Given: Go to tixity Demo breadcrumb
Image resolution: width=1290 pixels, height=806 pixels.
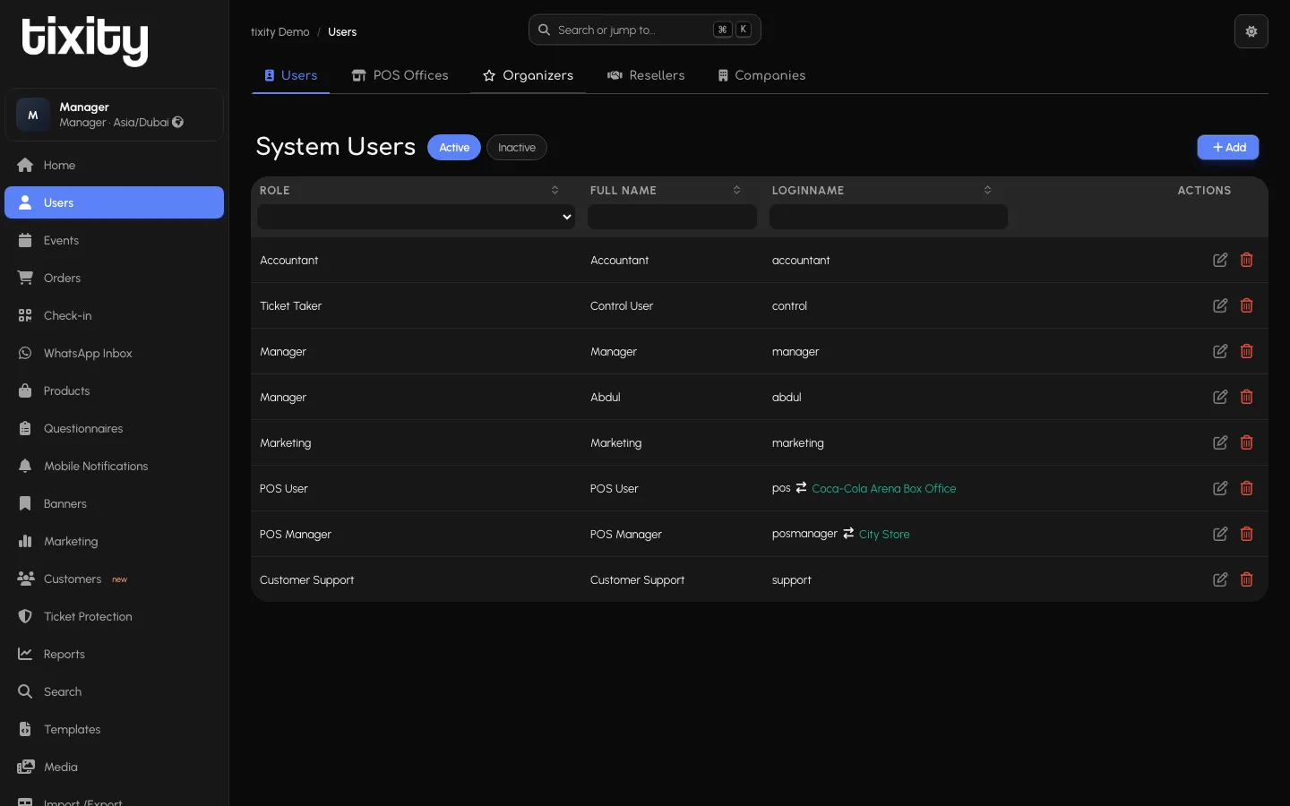Looking at the screenshot, I should tap(280, 32).
